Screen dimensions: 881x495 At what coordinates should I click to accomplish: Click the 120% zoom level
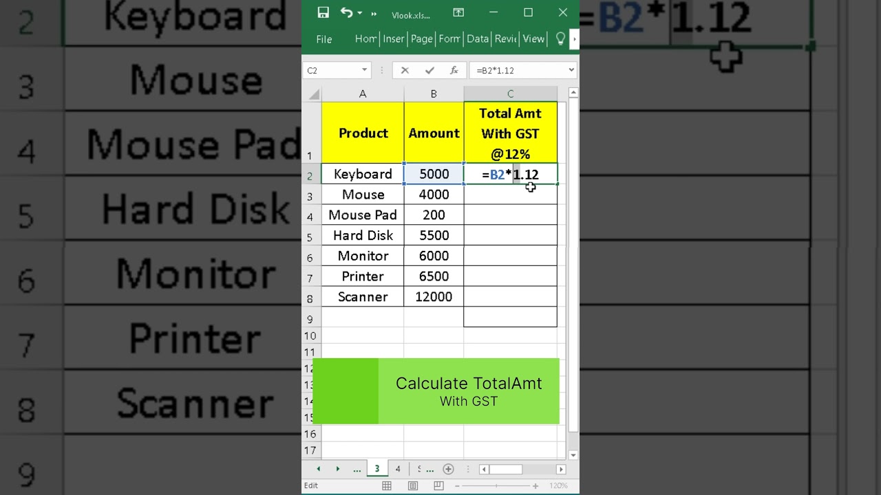click(559, 485)
